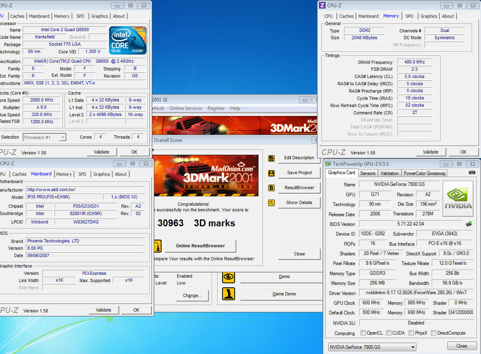Click the GPU-Z Driver Version field
Screen dimensions: 481x354
(416, 293)
